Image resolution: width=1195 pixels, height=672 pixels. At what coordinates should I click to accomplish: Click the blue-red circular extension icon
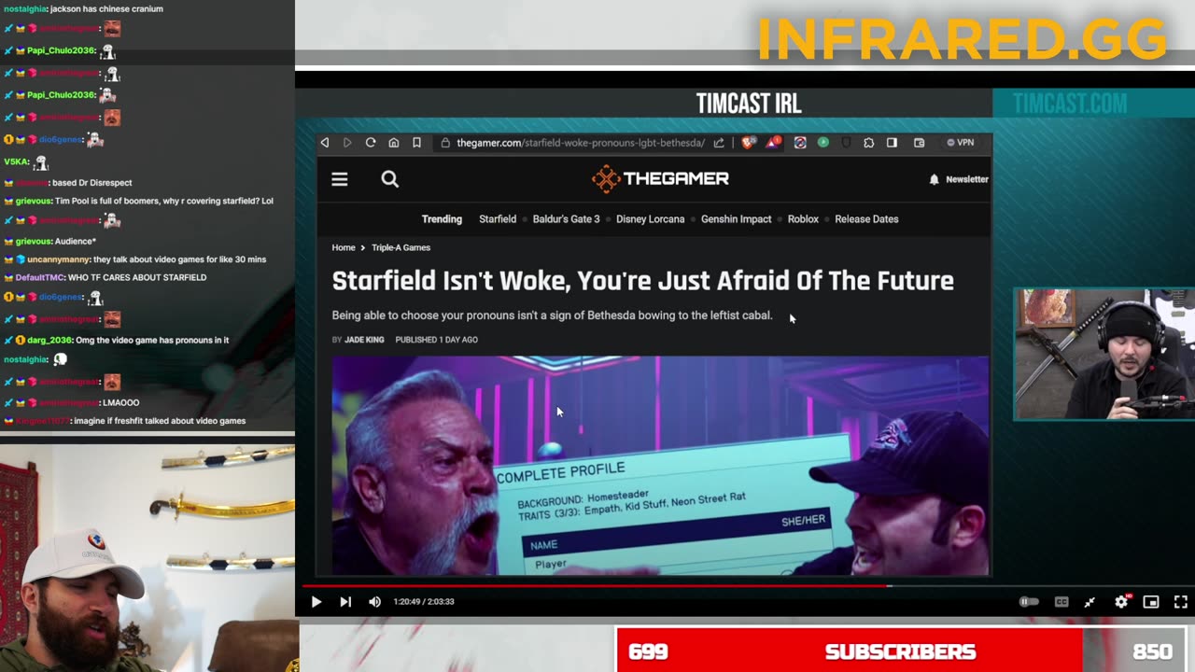tap(800, 143)
